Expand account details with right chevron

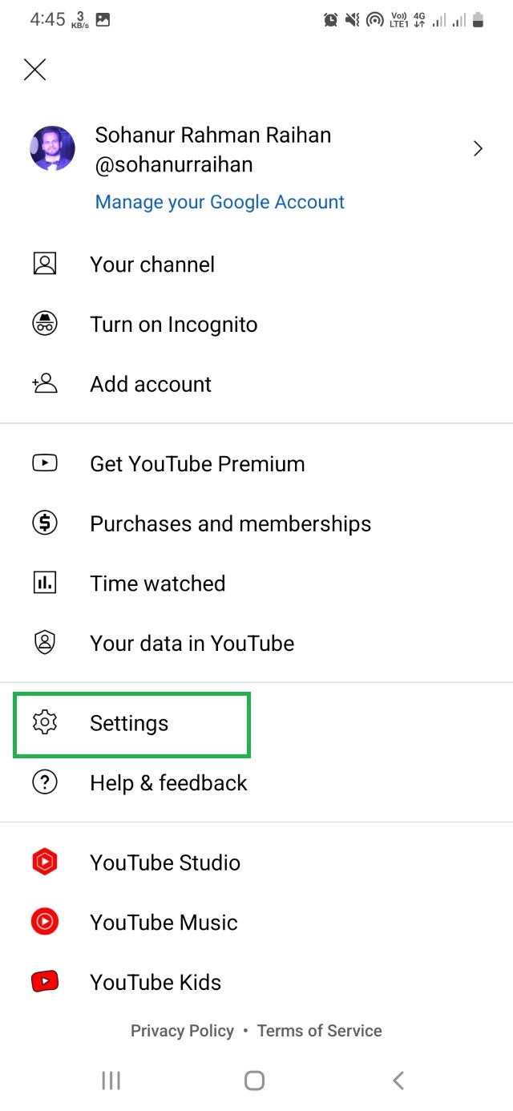[x=478, y=148]
